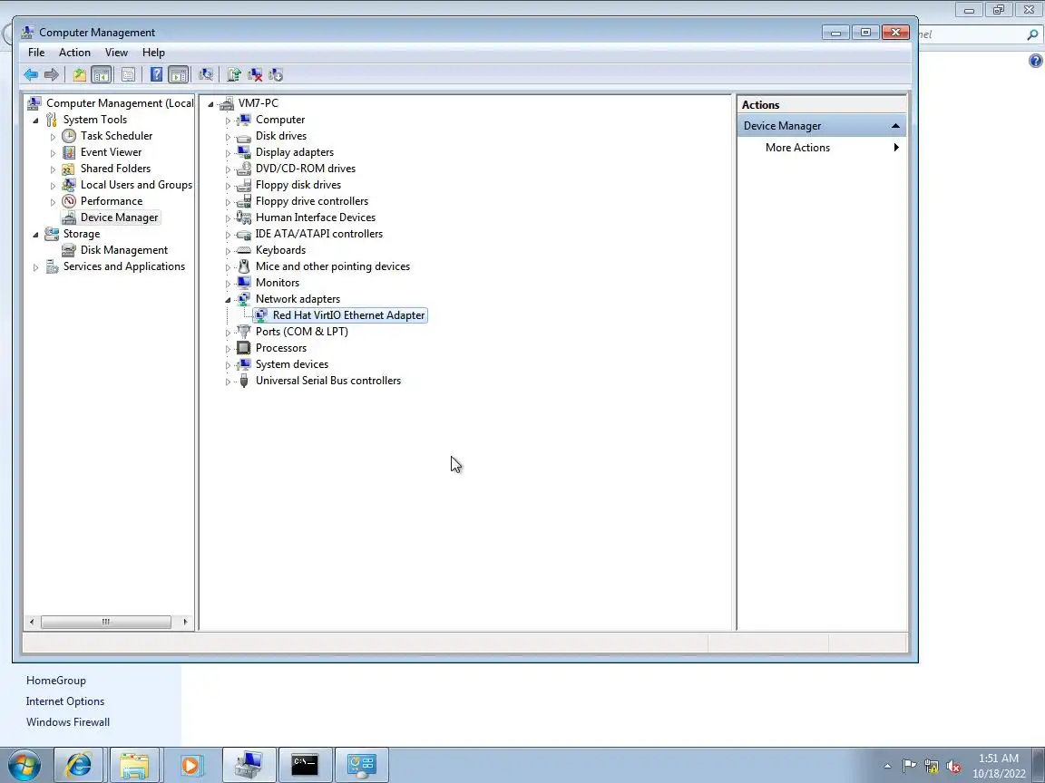
Task: Show hidden tray icons arrow
Action: (x=887, y=767)
